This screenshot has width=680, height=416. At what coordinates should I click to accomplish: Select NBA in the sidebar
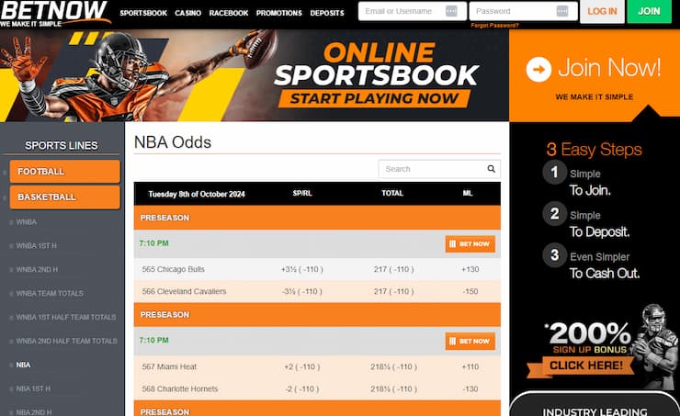point(23,365)
